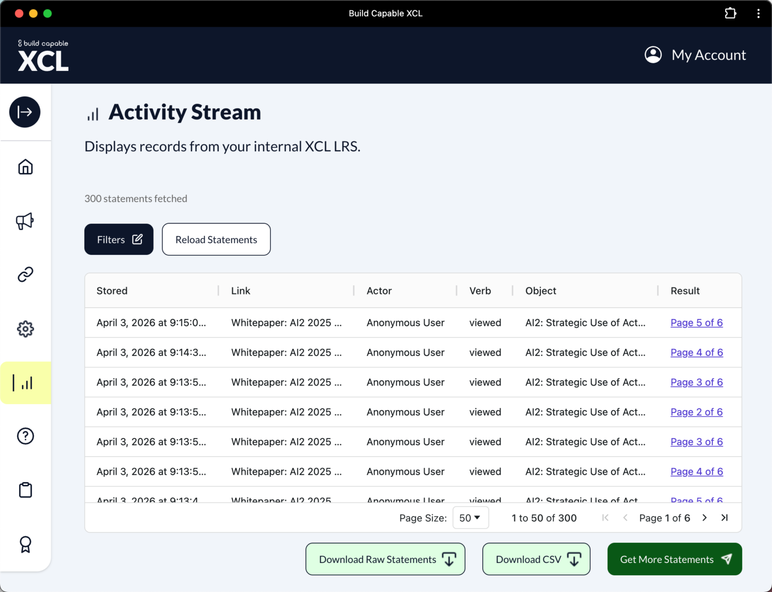Open the Page 2 of 6 result link
The width and height of the screenshot is (772, 592).
pyautogui.click(x=697, y=412)
